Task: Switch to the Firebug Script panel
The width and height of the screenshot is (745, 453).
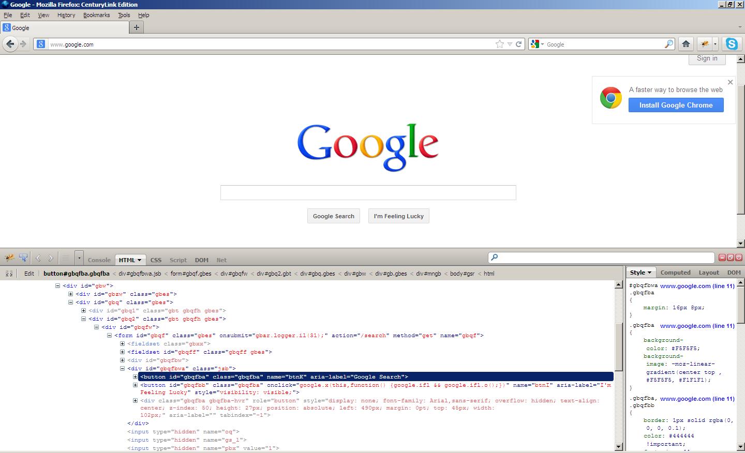Action: (178, 260)
